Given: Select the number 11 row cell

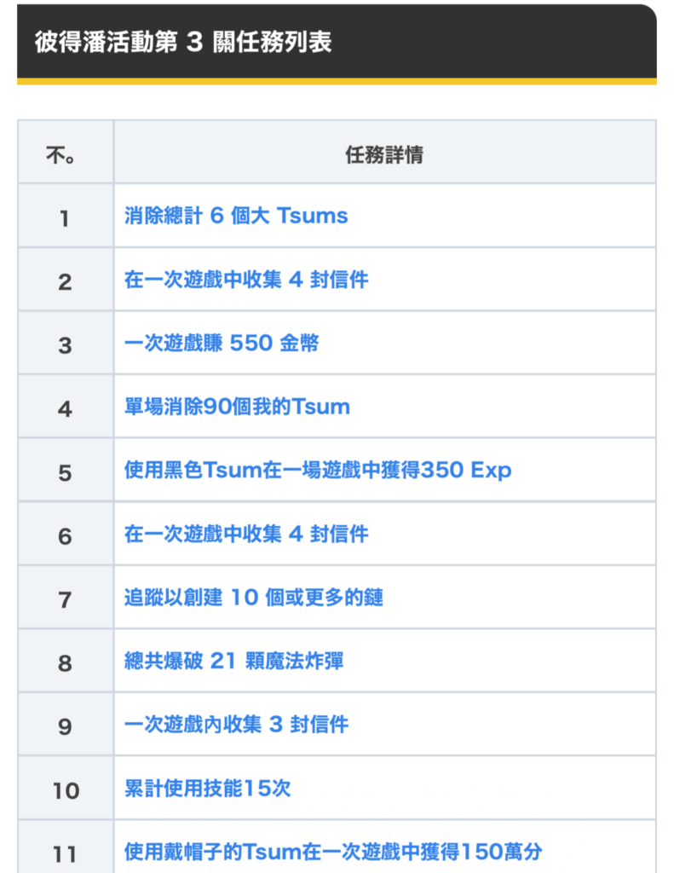Looking at the screenshot, I should coord(66,853).
